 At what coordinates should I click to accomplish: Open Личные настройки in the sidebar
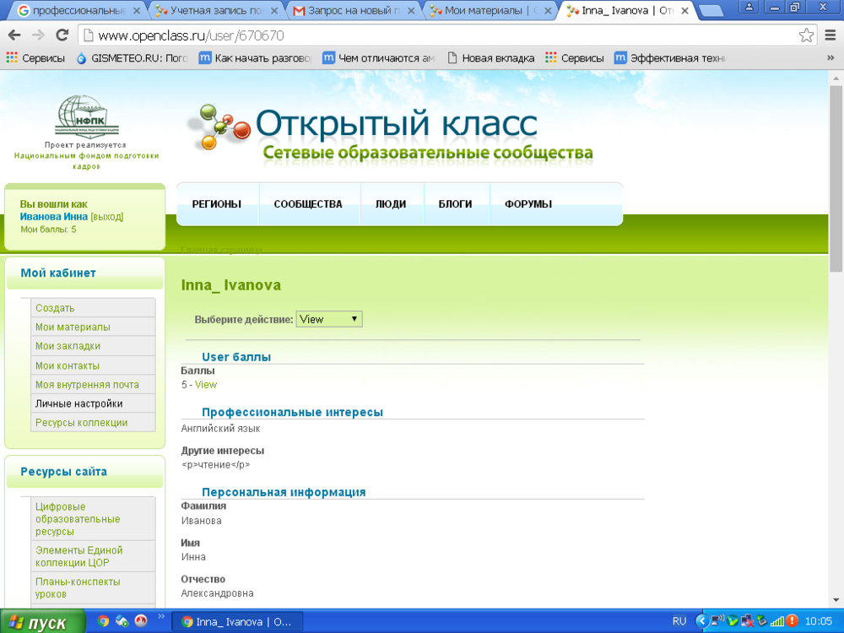[x=79, y=403]
